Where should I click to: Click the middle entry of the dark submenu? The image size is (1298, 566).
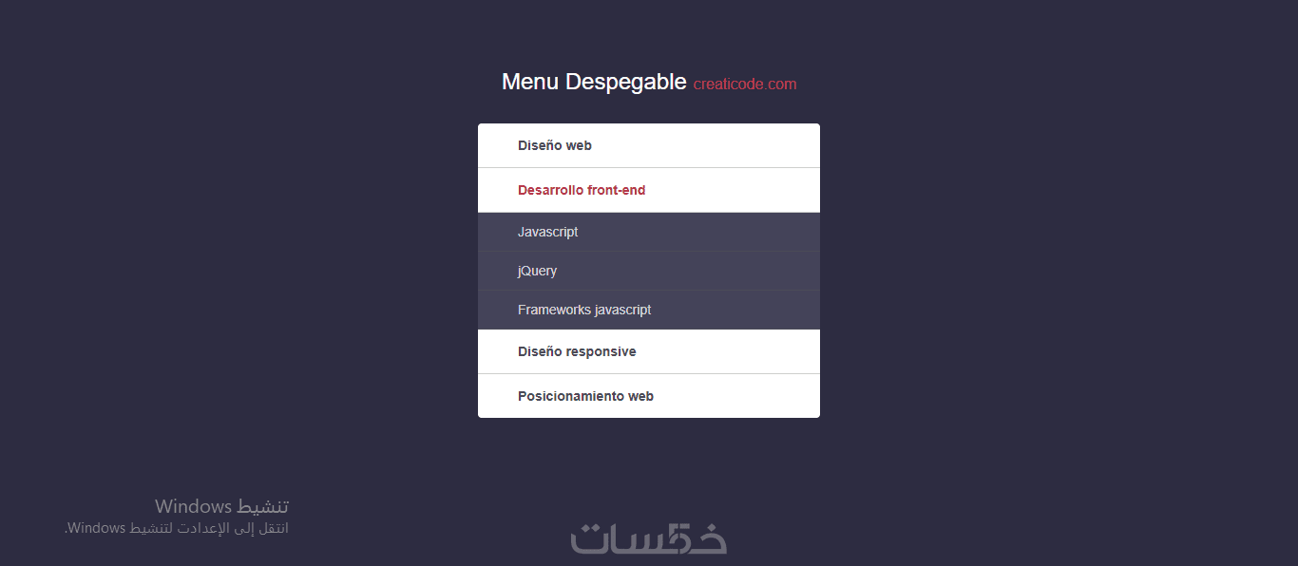[538, 271]
